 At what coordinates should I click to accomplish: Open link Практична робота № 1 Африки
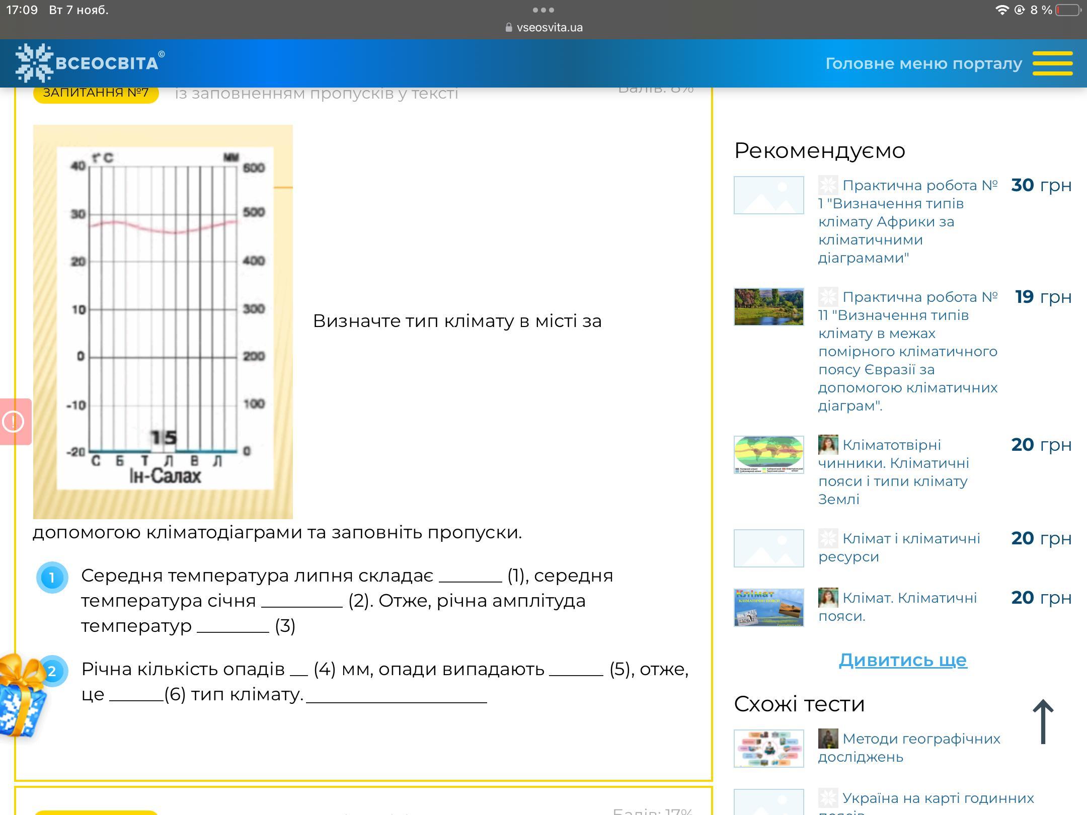pos(908,221)
